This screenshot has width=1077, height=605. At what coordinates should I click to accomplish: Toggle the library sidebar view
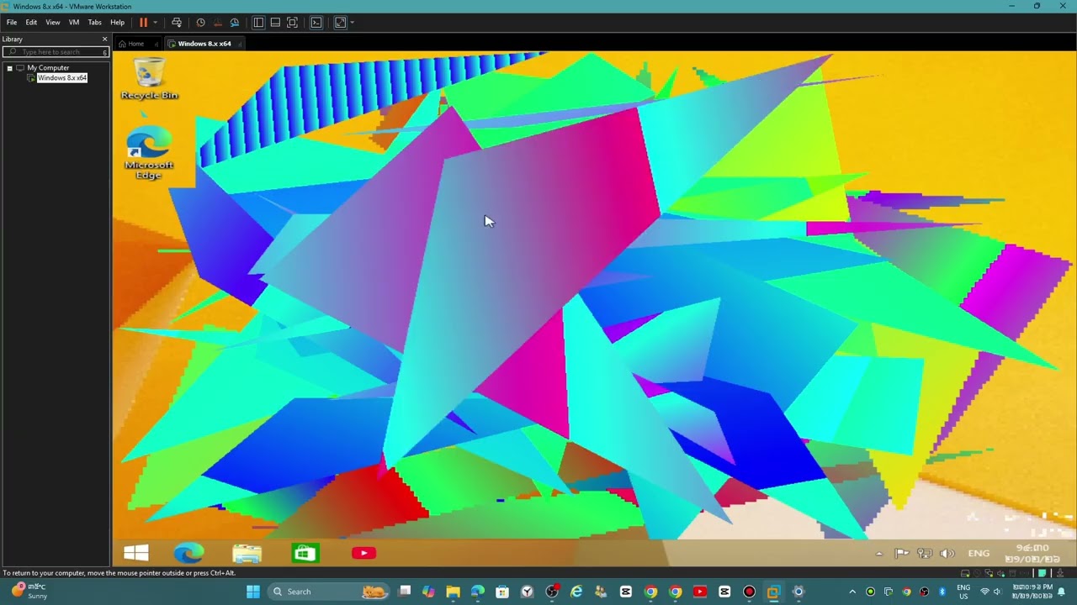coord(258,23)
